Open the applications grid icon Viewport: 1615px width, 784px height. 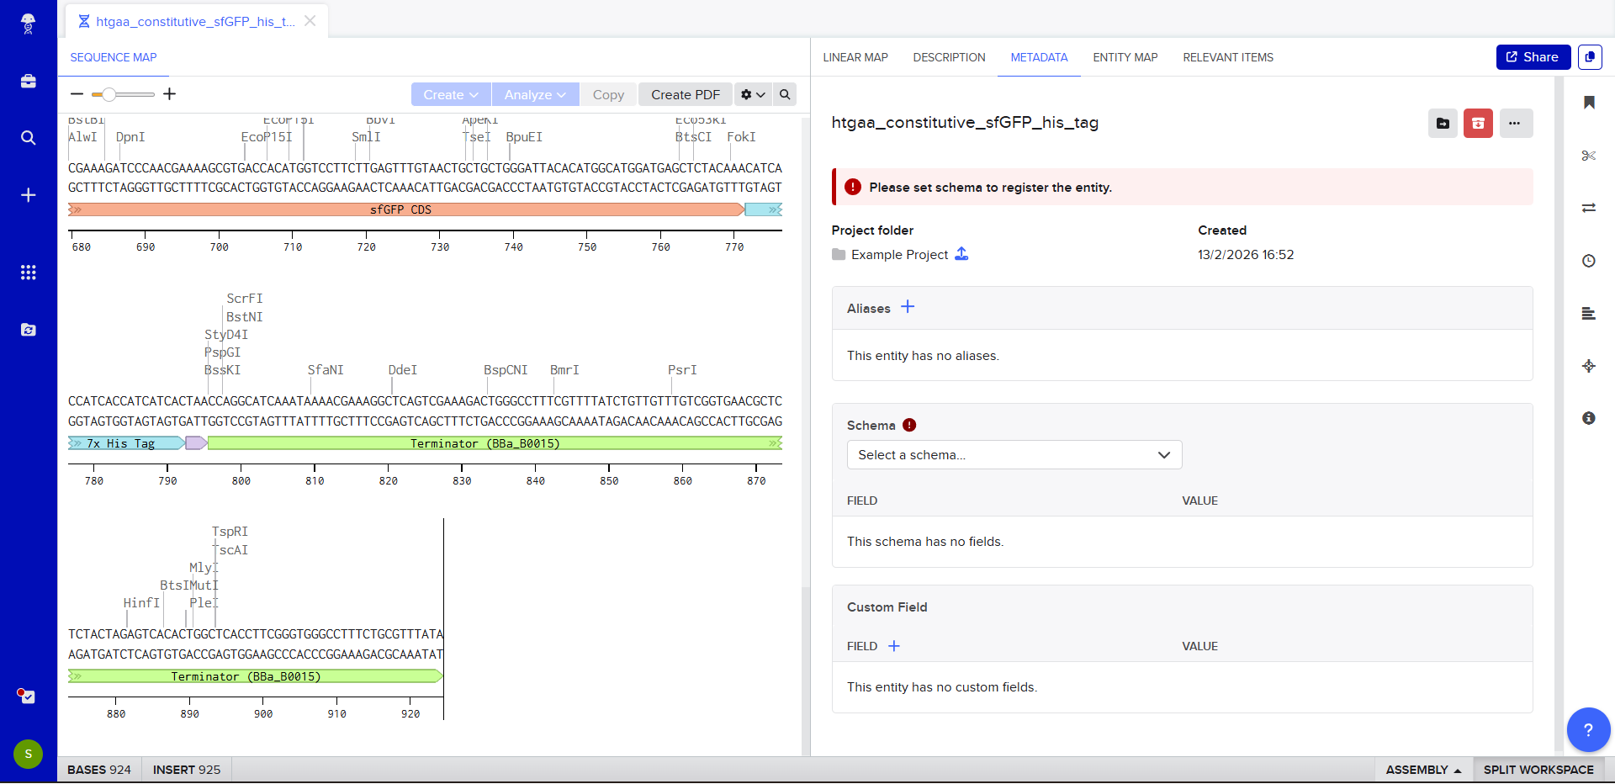pyautogui.click(x=28, y=273)
